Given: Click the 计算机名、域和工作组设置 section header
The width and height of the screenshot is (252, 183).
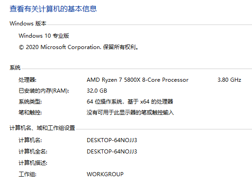Looking at the screenshot, I should [x=42, y=128].
